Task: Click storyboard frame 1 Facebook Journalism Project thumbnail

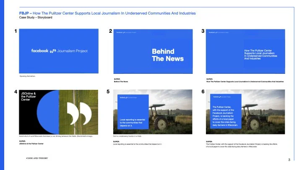Action: (x=59, y=51)
